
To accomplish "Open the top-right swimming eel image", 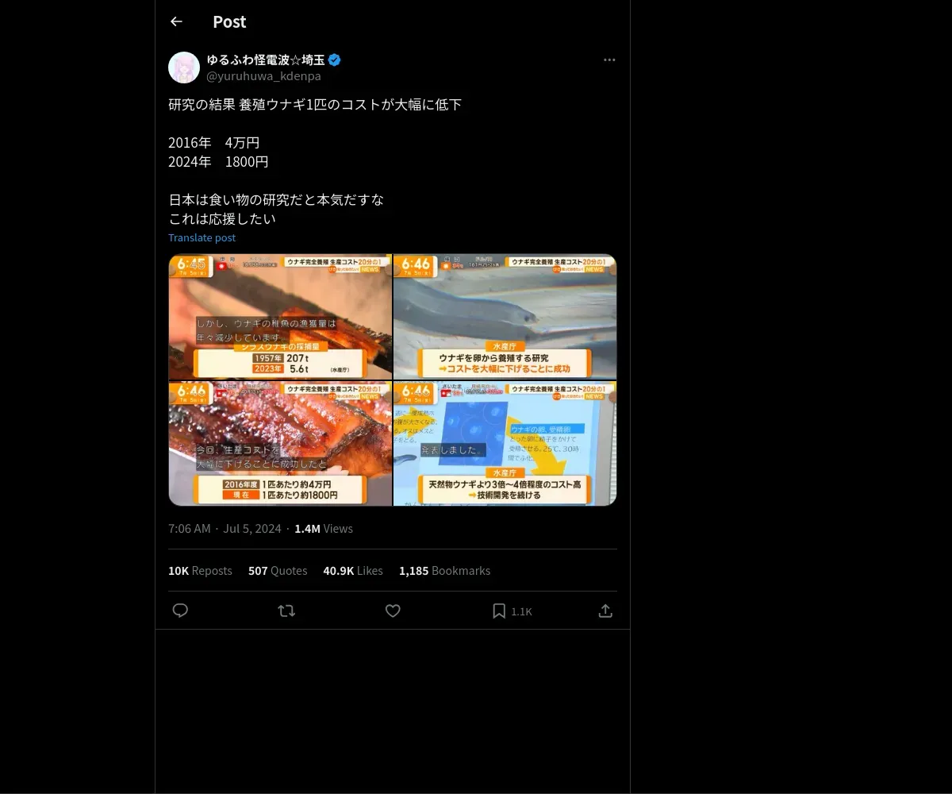I will click(x=505, y=316).
